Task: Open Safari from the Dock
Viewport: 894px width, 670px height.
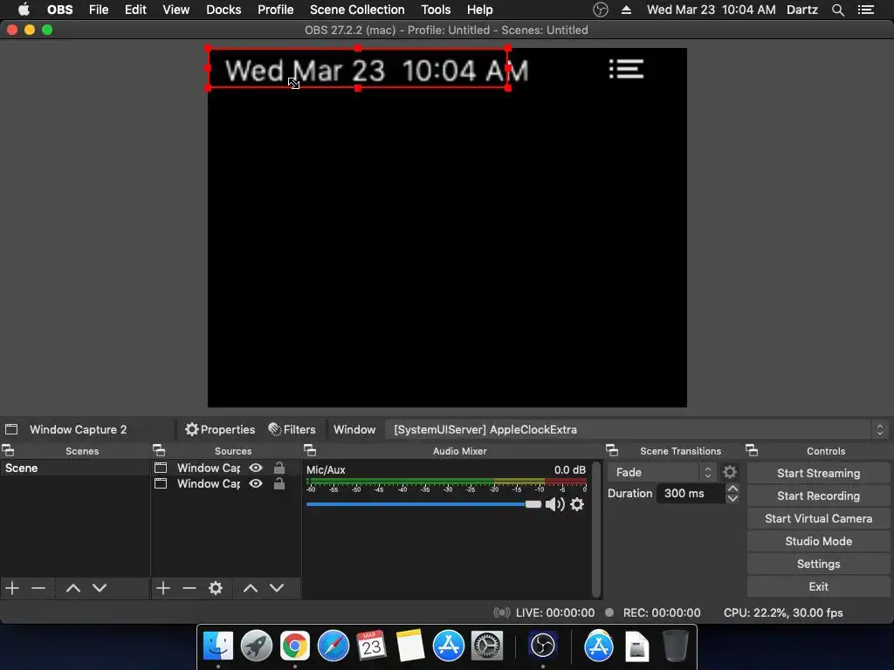Action: tap(333, 646)
